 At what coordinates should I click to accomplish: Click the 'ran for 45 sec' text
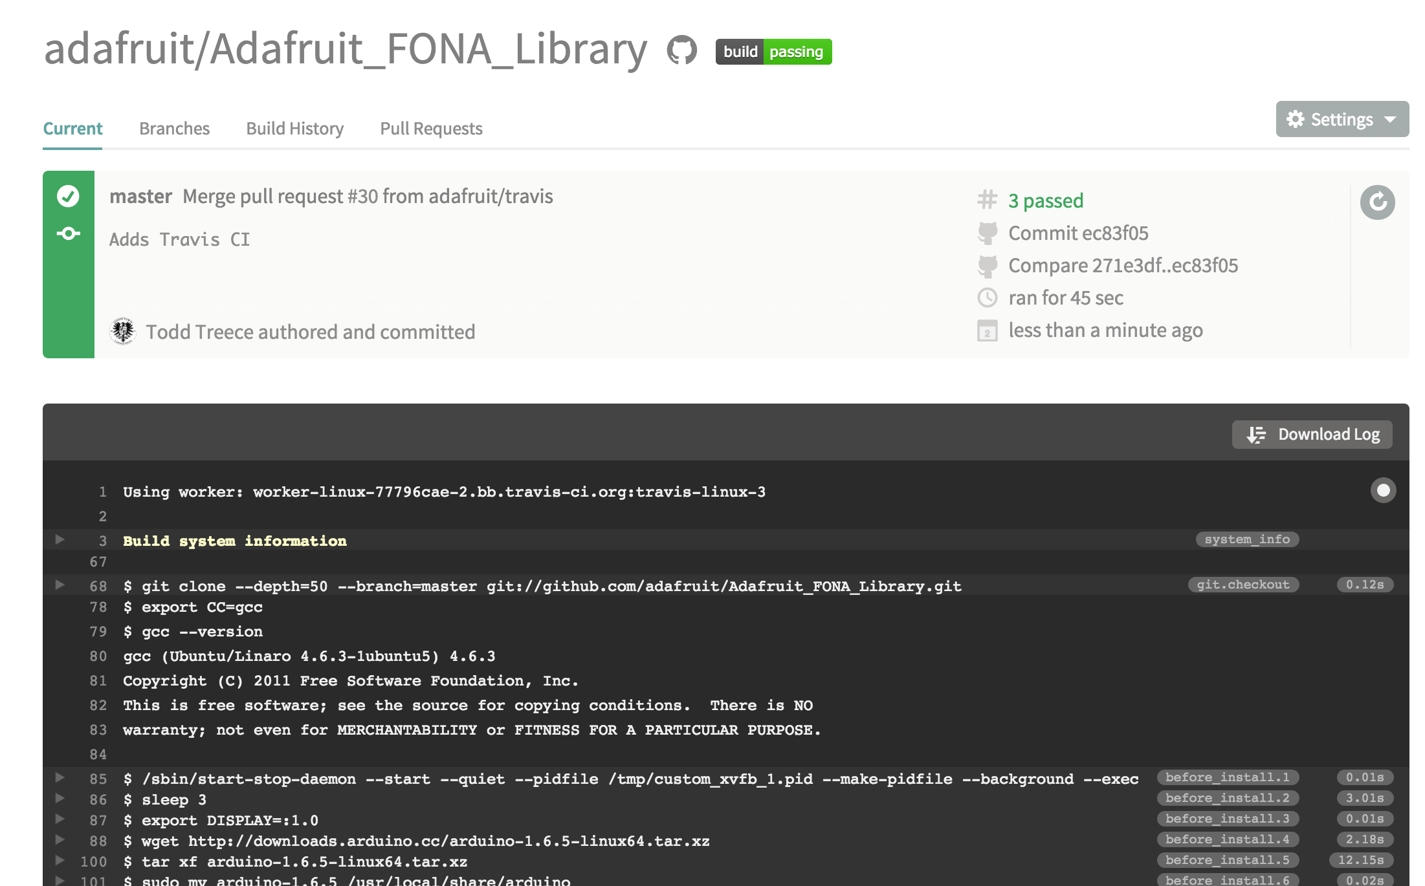[x=1066, y=297]
